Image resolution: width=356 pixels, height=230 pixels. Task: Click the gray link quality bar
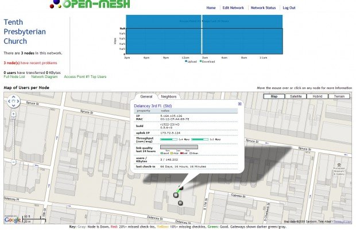click(179, 147)
